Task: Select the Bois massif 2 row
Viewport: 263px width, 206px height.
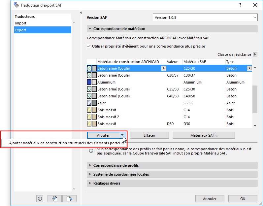Action: click(169, 117)
